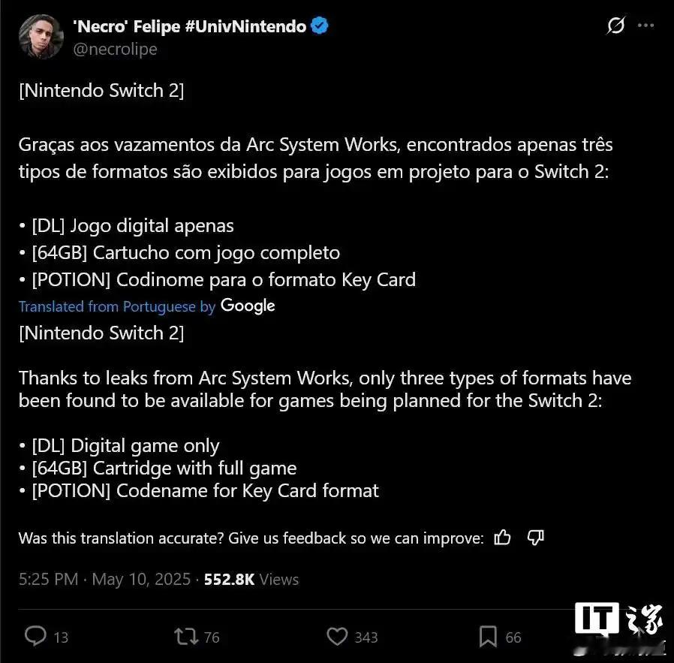Click the reply speech bubble icon

coord(35,636)
